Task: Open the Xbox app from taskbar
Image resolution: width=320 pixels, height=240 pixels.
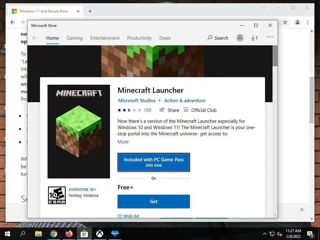Action: (100, 234)
